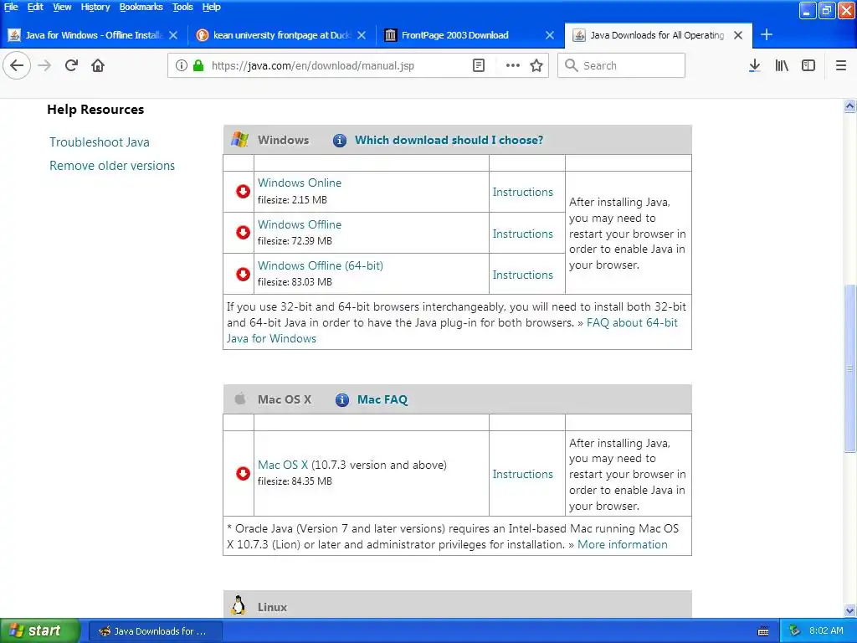The image size is (857, 643).
Task: Open a new tab with plus button
Action: click(767, 35)
